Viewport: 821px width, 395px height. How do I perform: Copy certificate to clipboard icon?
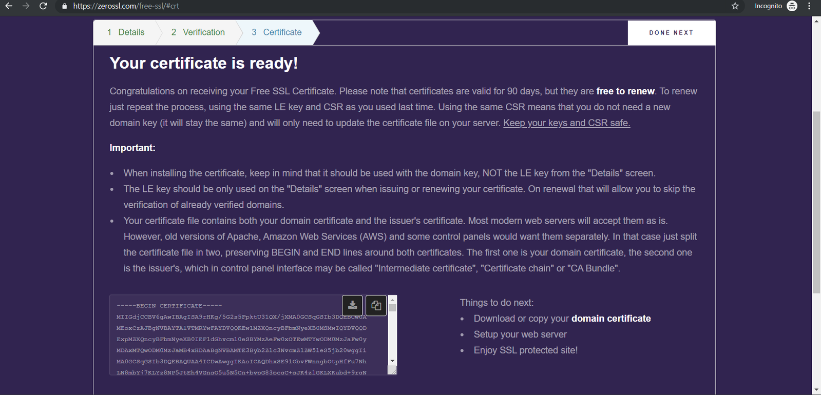(376, 305)
